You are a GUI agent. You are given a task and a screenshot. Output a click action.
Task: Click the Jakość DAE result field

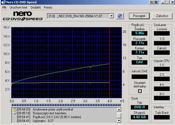(x=139, y=77)
